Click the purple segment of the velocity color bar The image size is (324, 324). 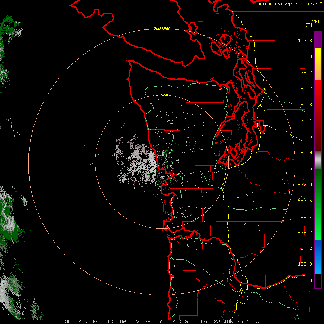coord(318,40)
